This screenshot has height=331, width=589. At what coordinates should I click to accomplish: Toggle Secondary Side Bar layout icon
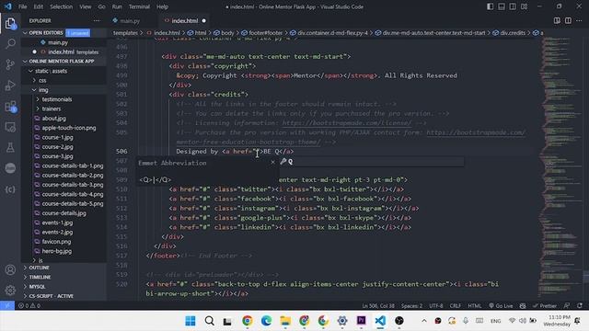pyautogui.click(x=513, y=6)
